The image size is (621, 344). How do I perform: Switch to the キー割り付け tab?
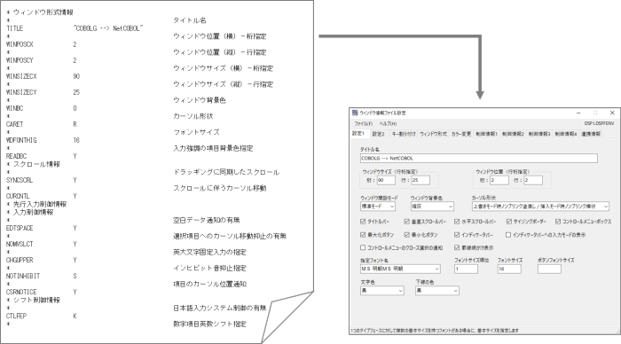(x=403, y=134)
